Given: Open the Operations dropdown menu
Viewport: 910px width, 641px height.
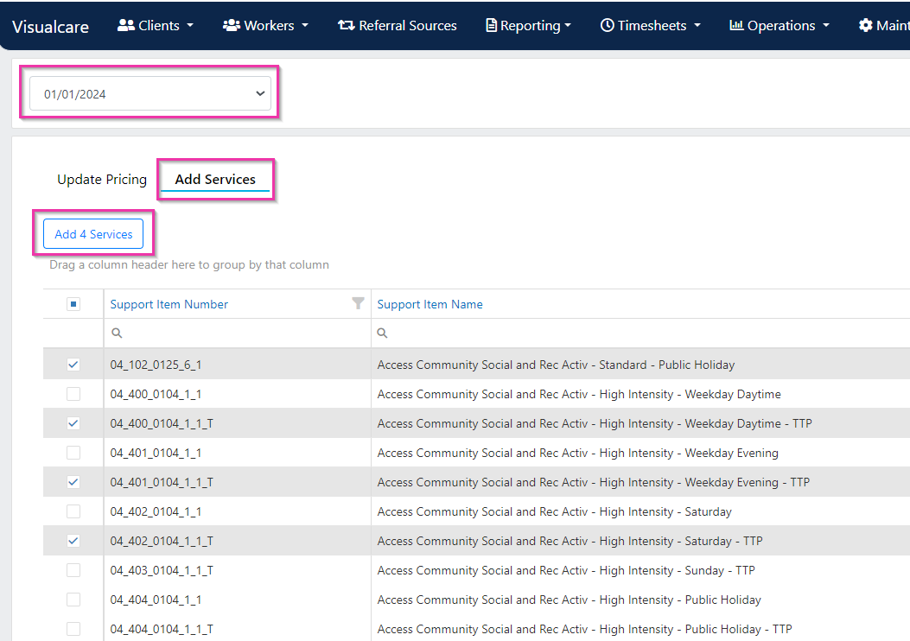Looking at the screenshot, I should [780, 26].
